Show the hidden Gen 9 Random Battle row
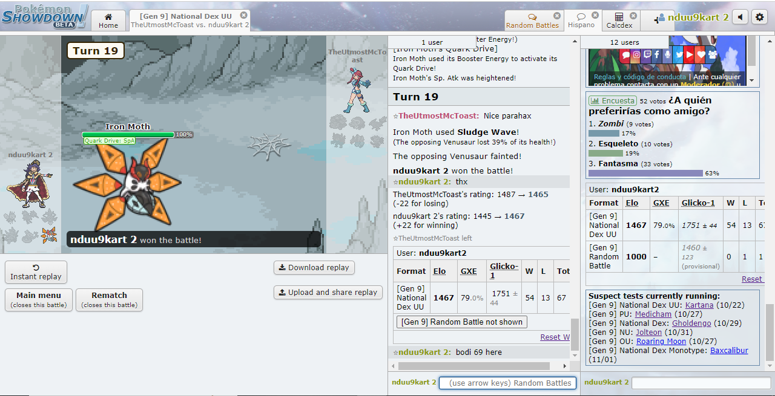This screenshot has height=396, width=775. coord(462,322)
